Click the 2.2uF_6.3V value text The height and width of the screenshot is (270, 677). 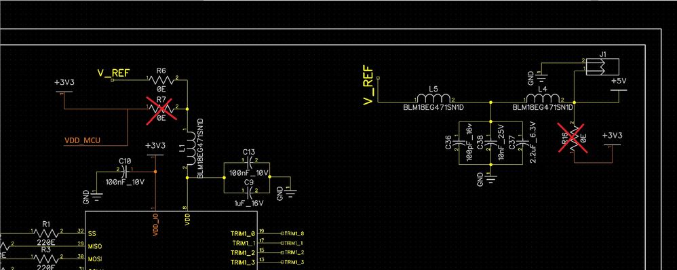pos(533,142)
